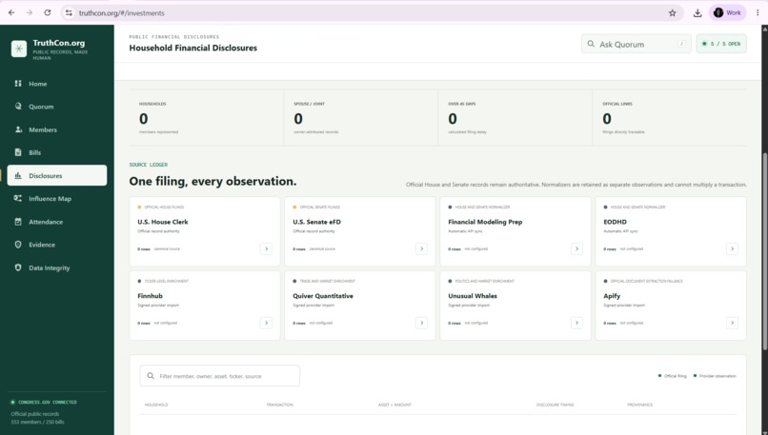Screen dimensions: 768x435
Task: Click the Official filing legend item
Action: click(x=673, y=376)
